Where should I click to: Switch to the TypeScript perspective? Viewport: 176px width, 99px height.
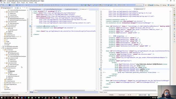[x=171, y=5]
